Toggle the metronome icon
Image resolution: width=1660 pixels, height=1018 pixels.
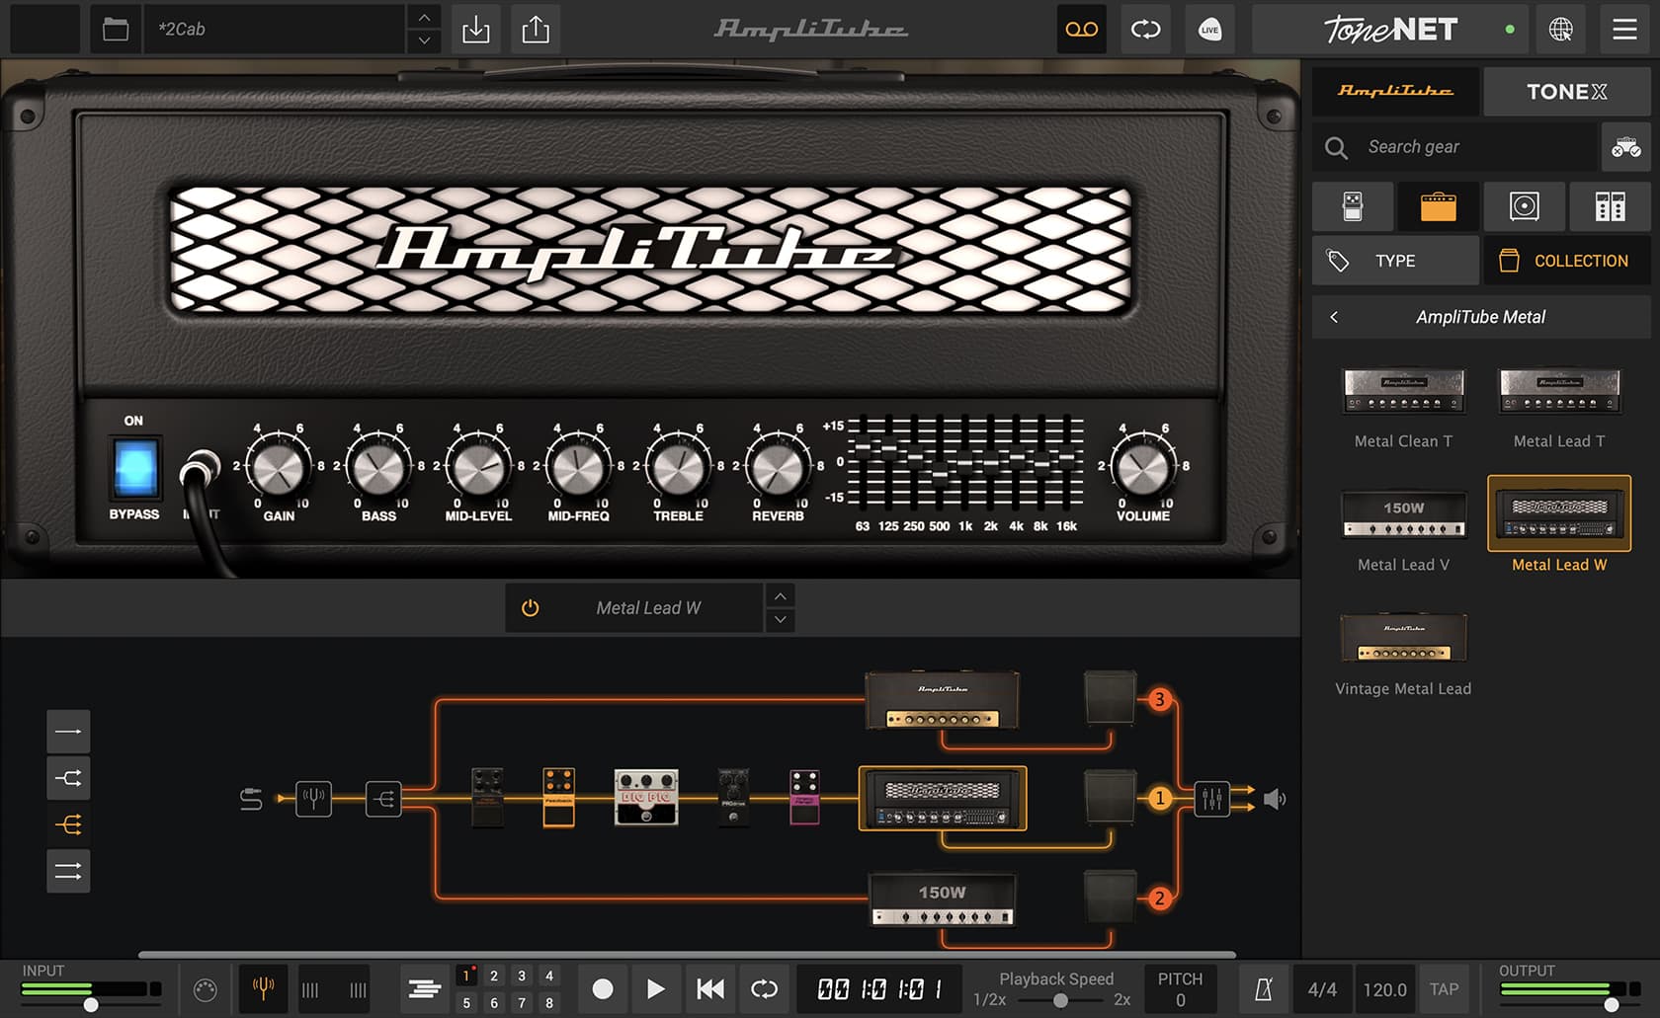pos(1263,989)
